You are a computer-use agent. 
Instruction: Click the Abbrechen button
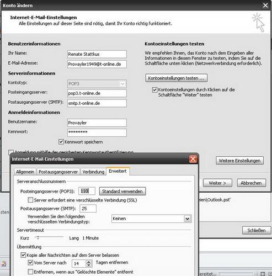click(x=251, y=183)
